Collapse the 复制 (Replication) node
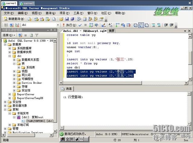Viewport: 193px width, 143px height. pyautogui.click(x=5, y=110)
